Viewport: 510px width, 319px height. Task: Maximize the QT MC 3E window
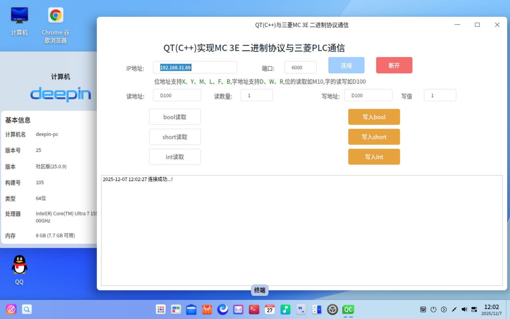coord(477,25)
